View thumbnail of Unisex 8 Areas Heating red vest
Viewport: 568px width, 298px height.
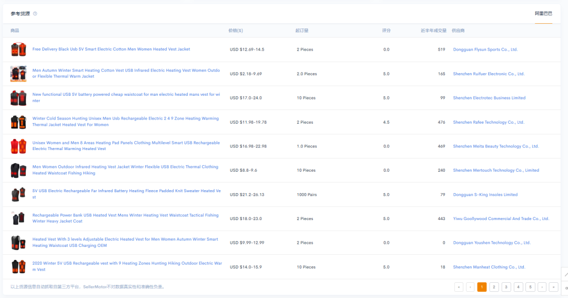click(18, 146)
